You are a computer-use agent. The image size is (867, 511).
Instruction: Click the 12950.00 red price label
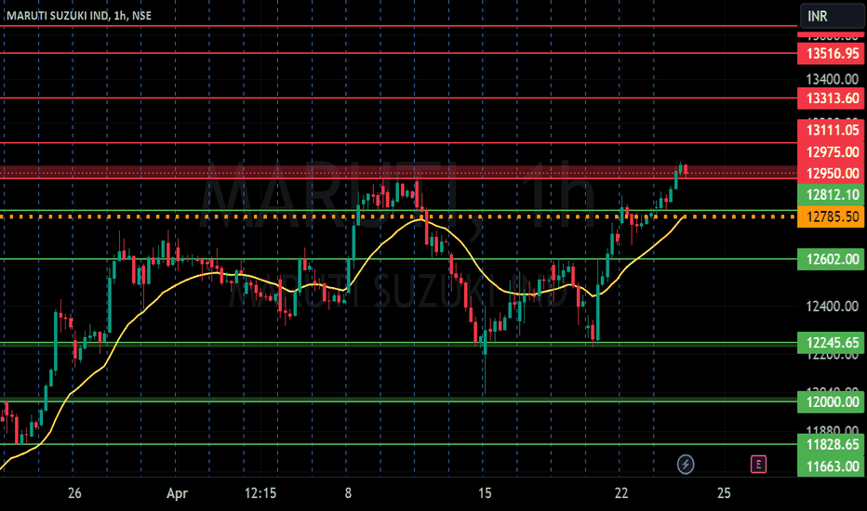[x=831, y=174]
